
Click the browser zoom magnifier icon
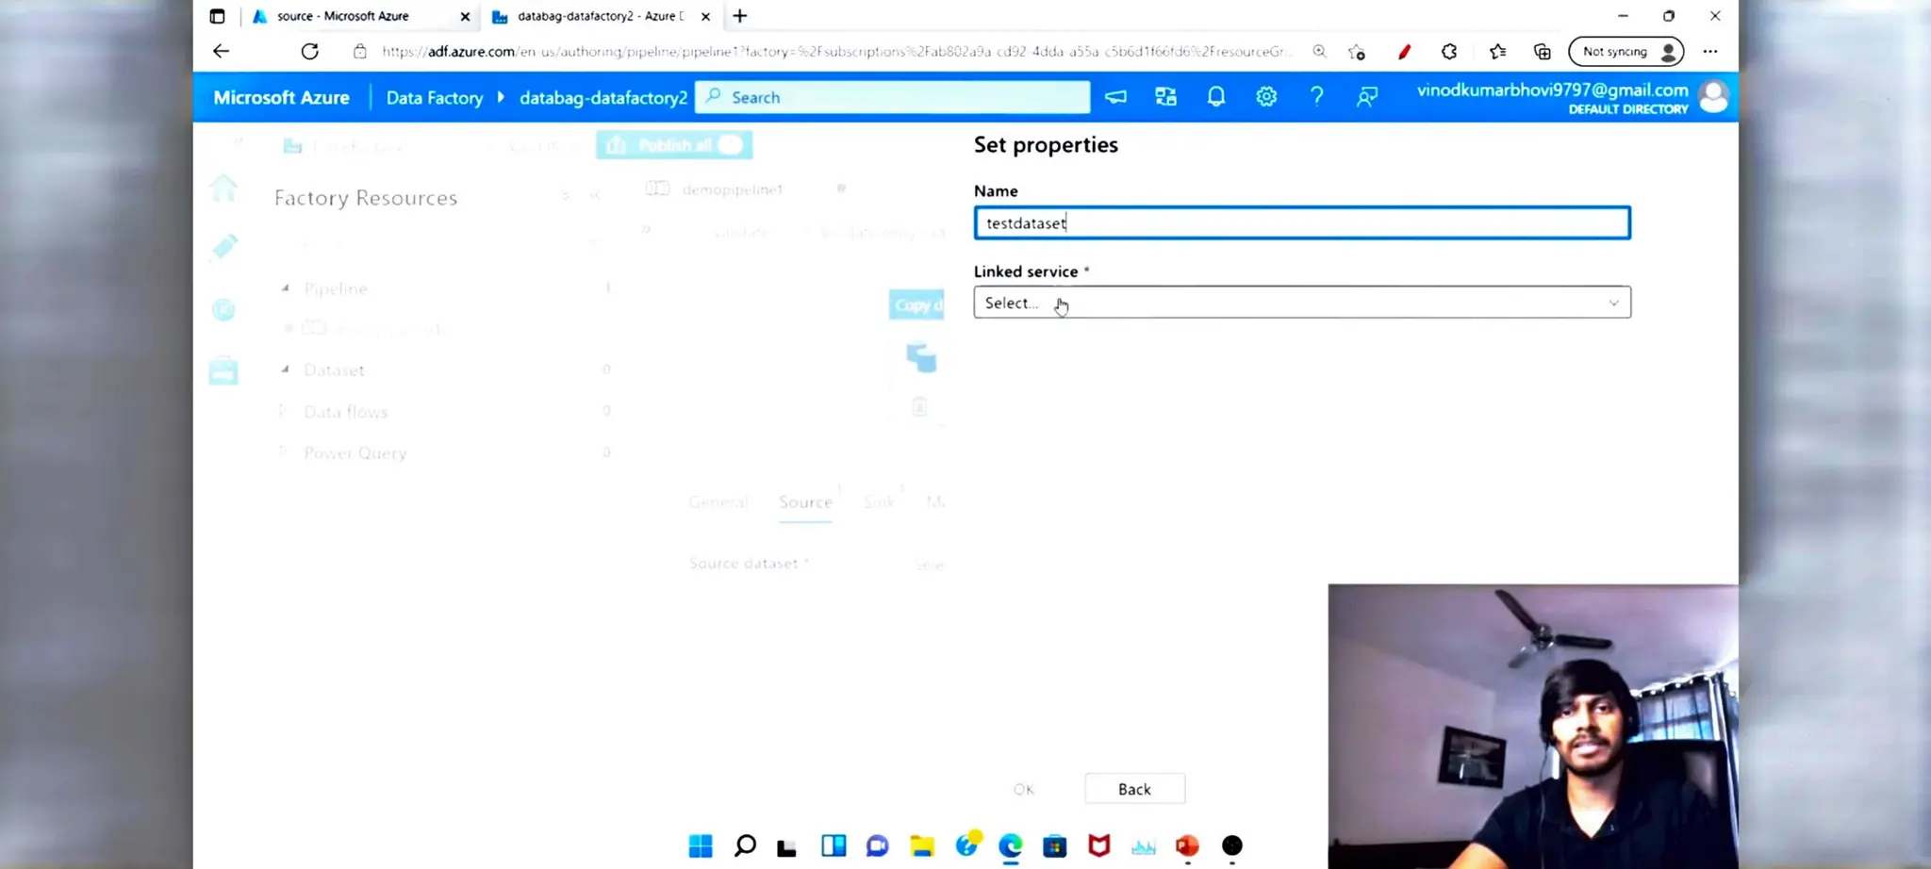point(1319,52)
